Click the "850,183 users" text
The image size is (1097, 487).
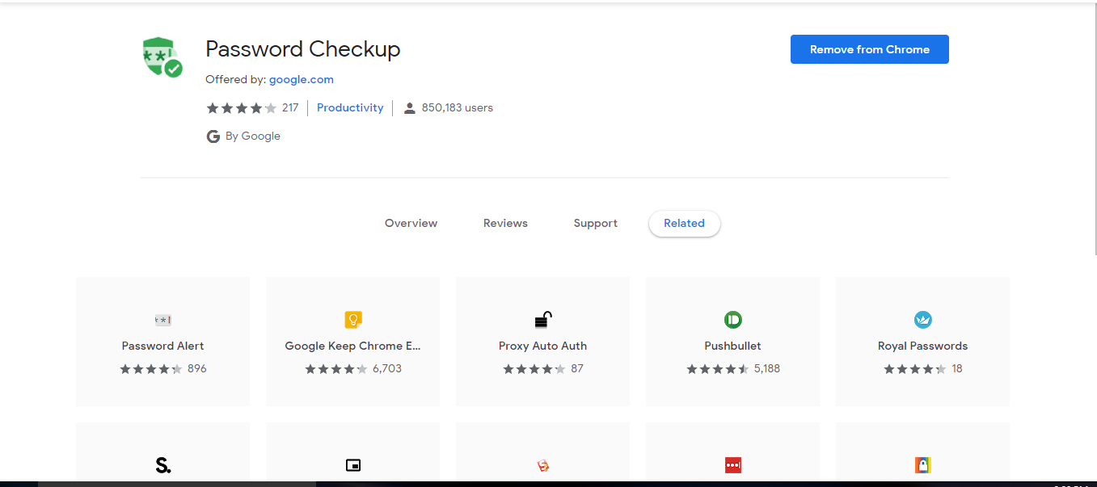click(458, 108)
